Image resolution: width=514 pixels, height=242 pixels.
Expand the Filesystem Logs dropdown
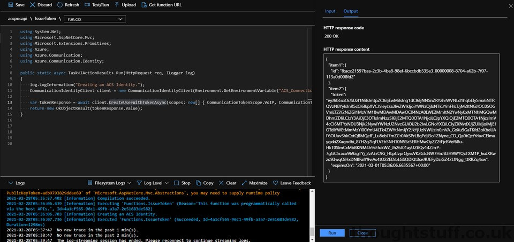[x=129, y=183]
